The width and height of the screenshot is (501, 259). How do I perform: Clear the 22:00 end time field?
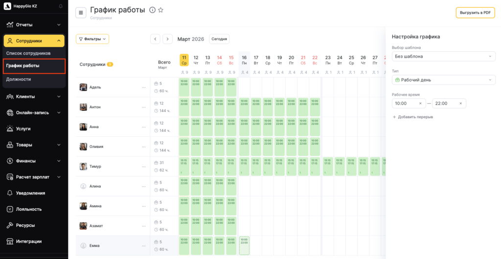[x=460, y=104]
